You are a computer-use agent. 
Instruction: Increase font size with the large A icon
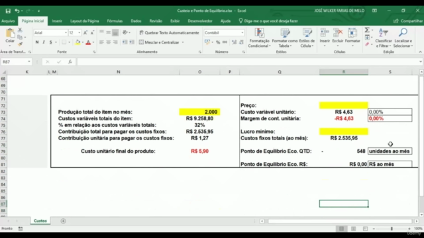(x=85, y=32)
